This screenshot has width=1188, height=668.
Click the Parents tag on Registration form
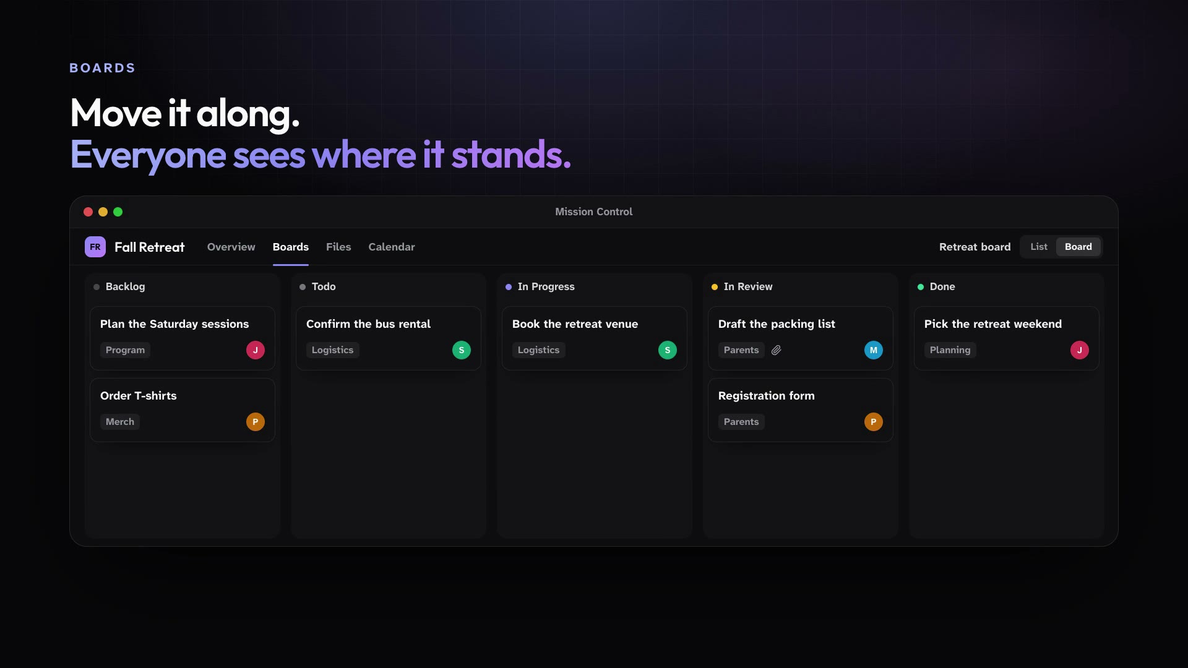point(741,422)
